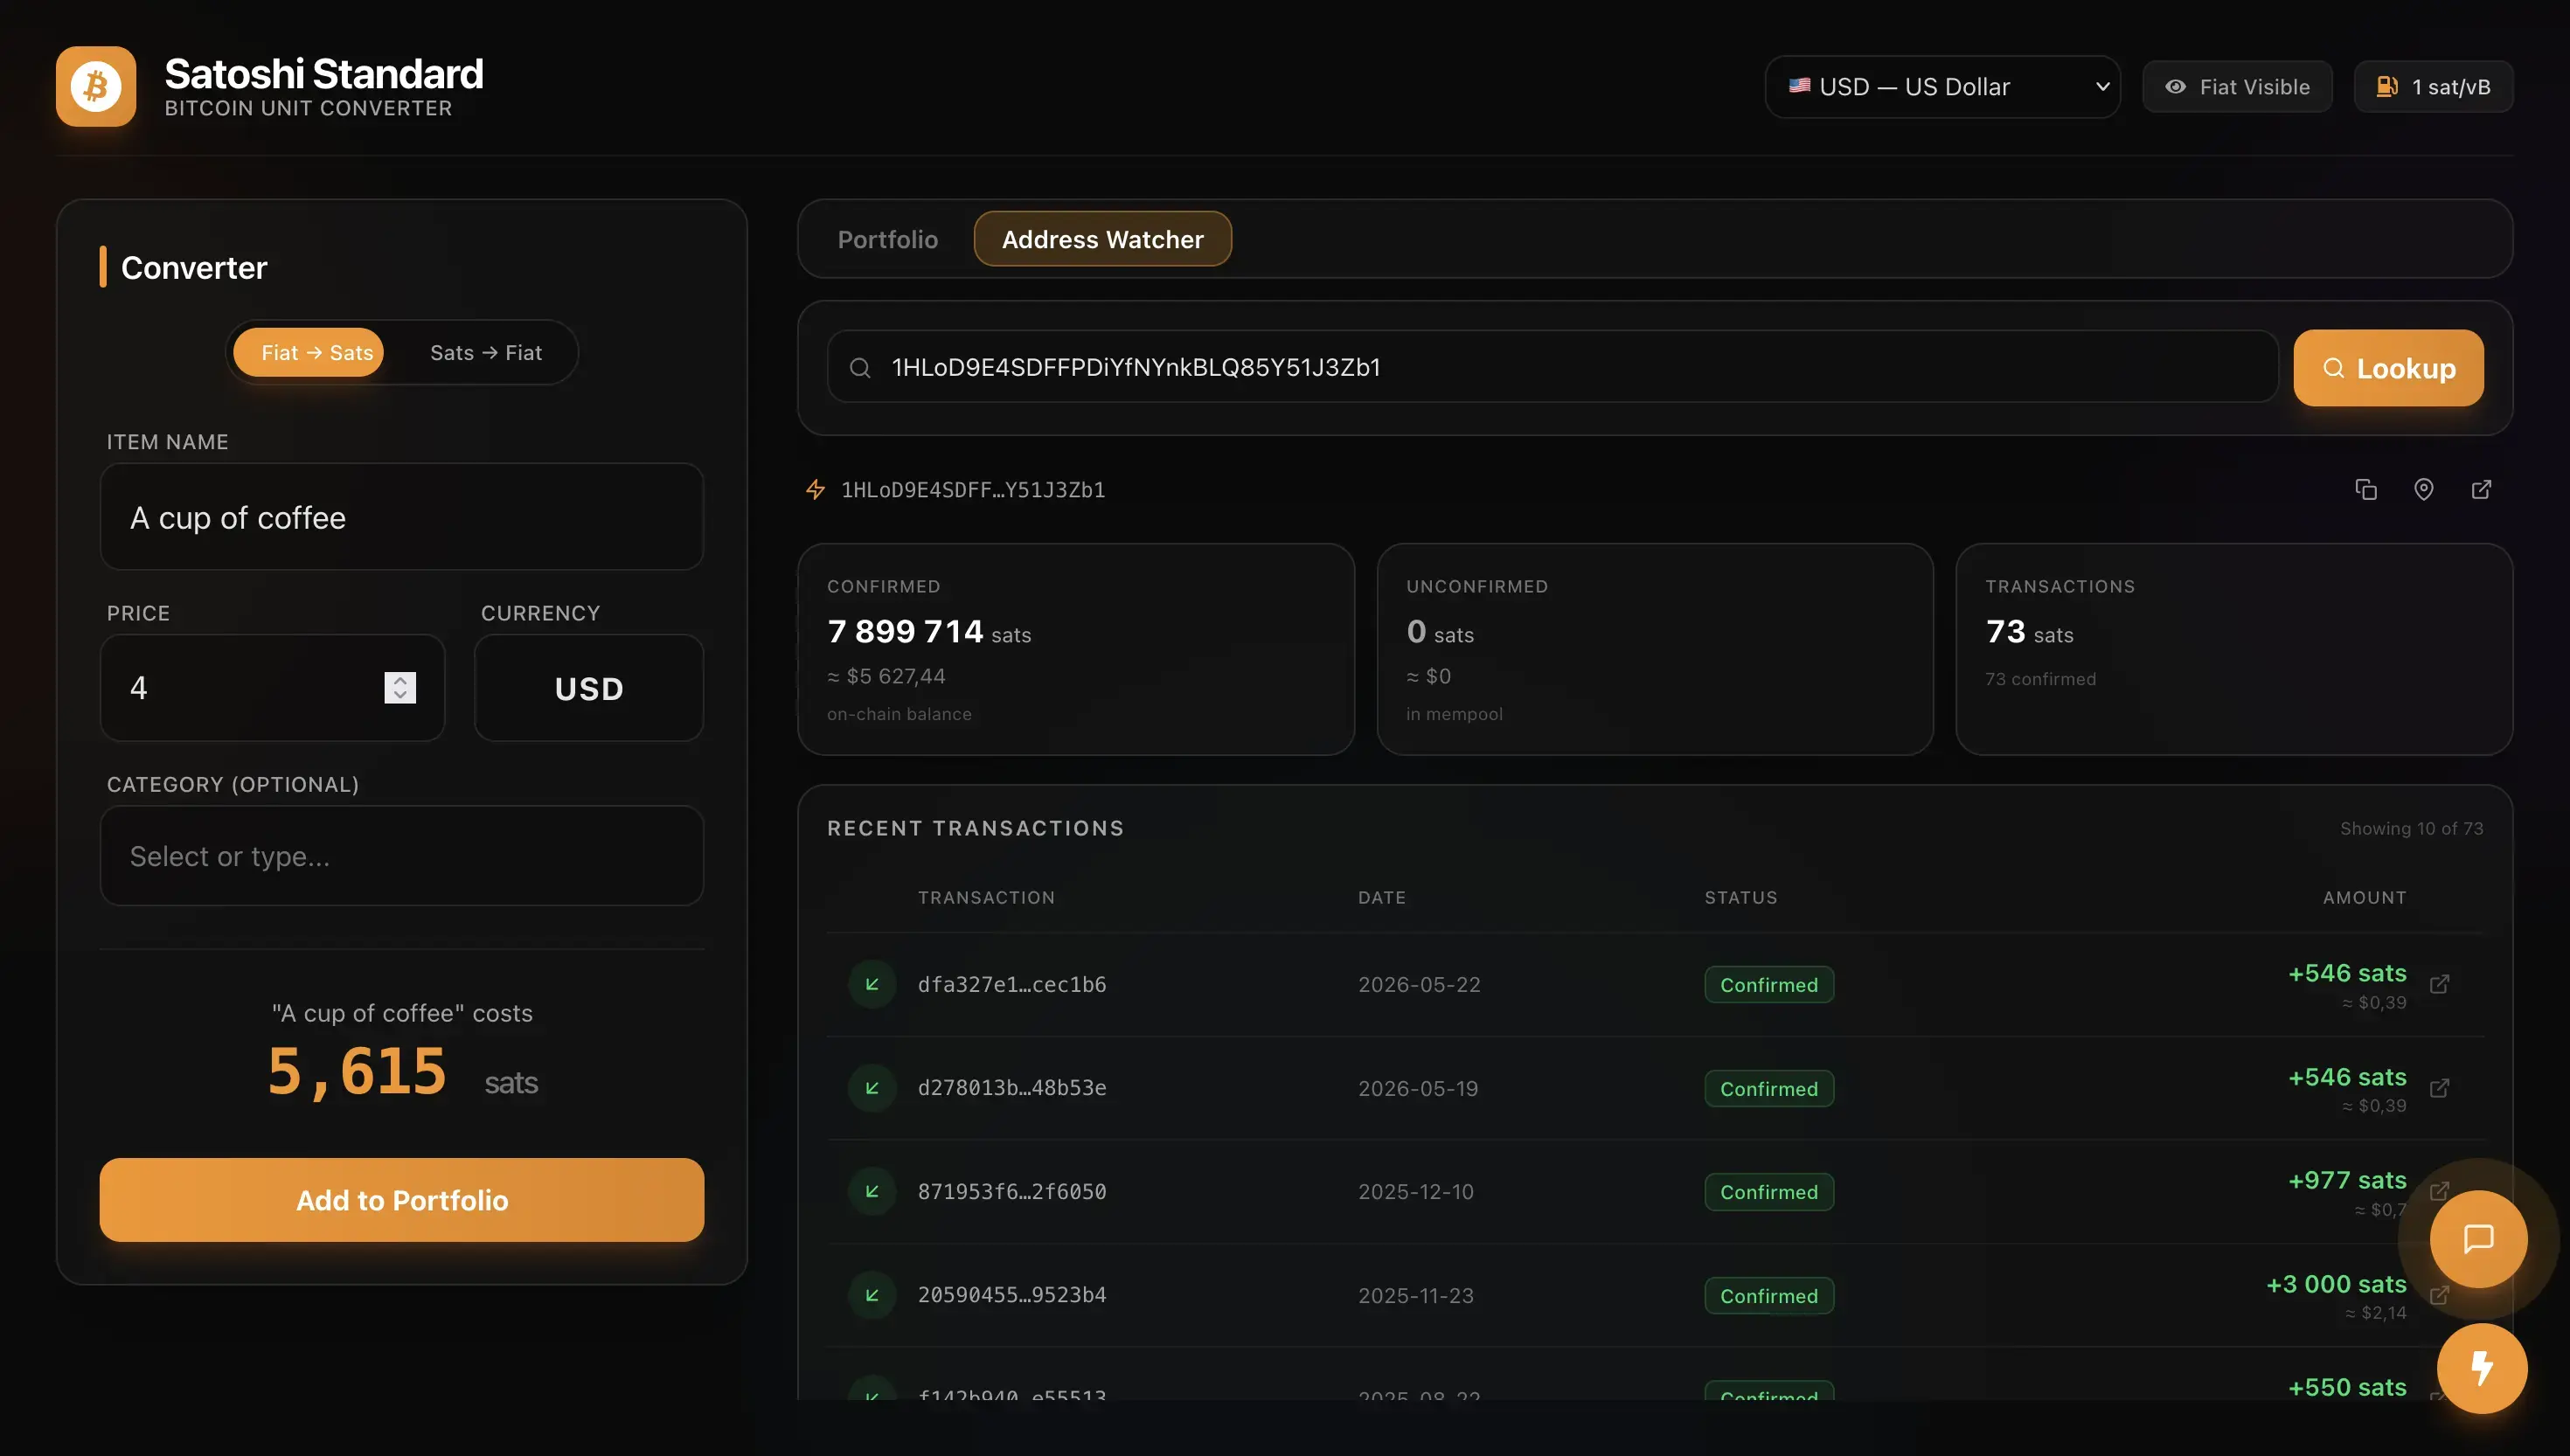Click the address search input field
2570x1456 pixels.
(x=1552, y=367)
